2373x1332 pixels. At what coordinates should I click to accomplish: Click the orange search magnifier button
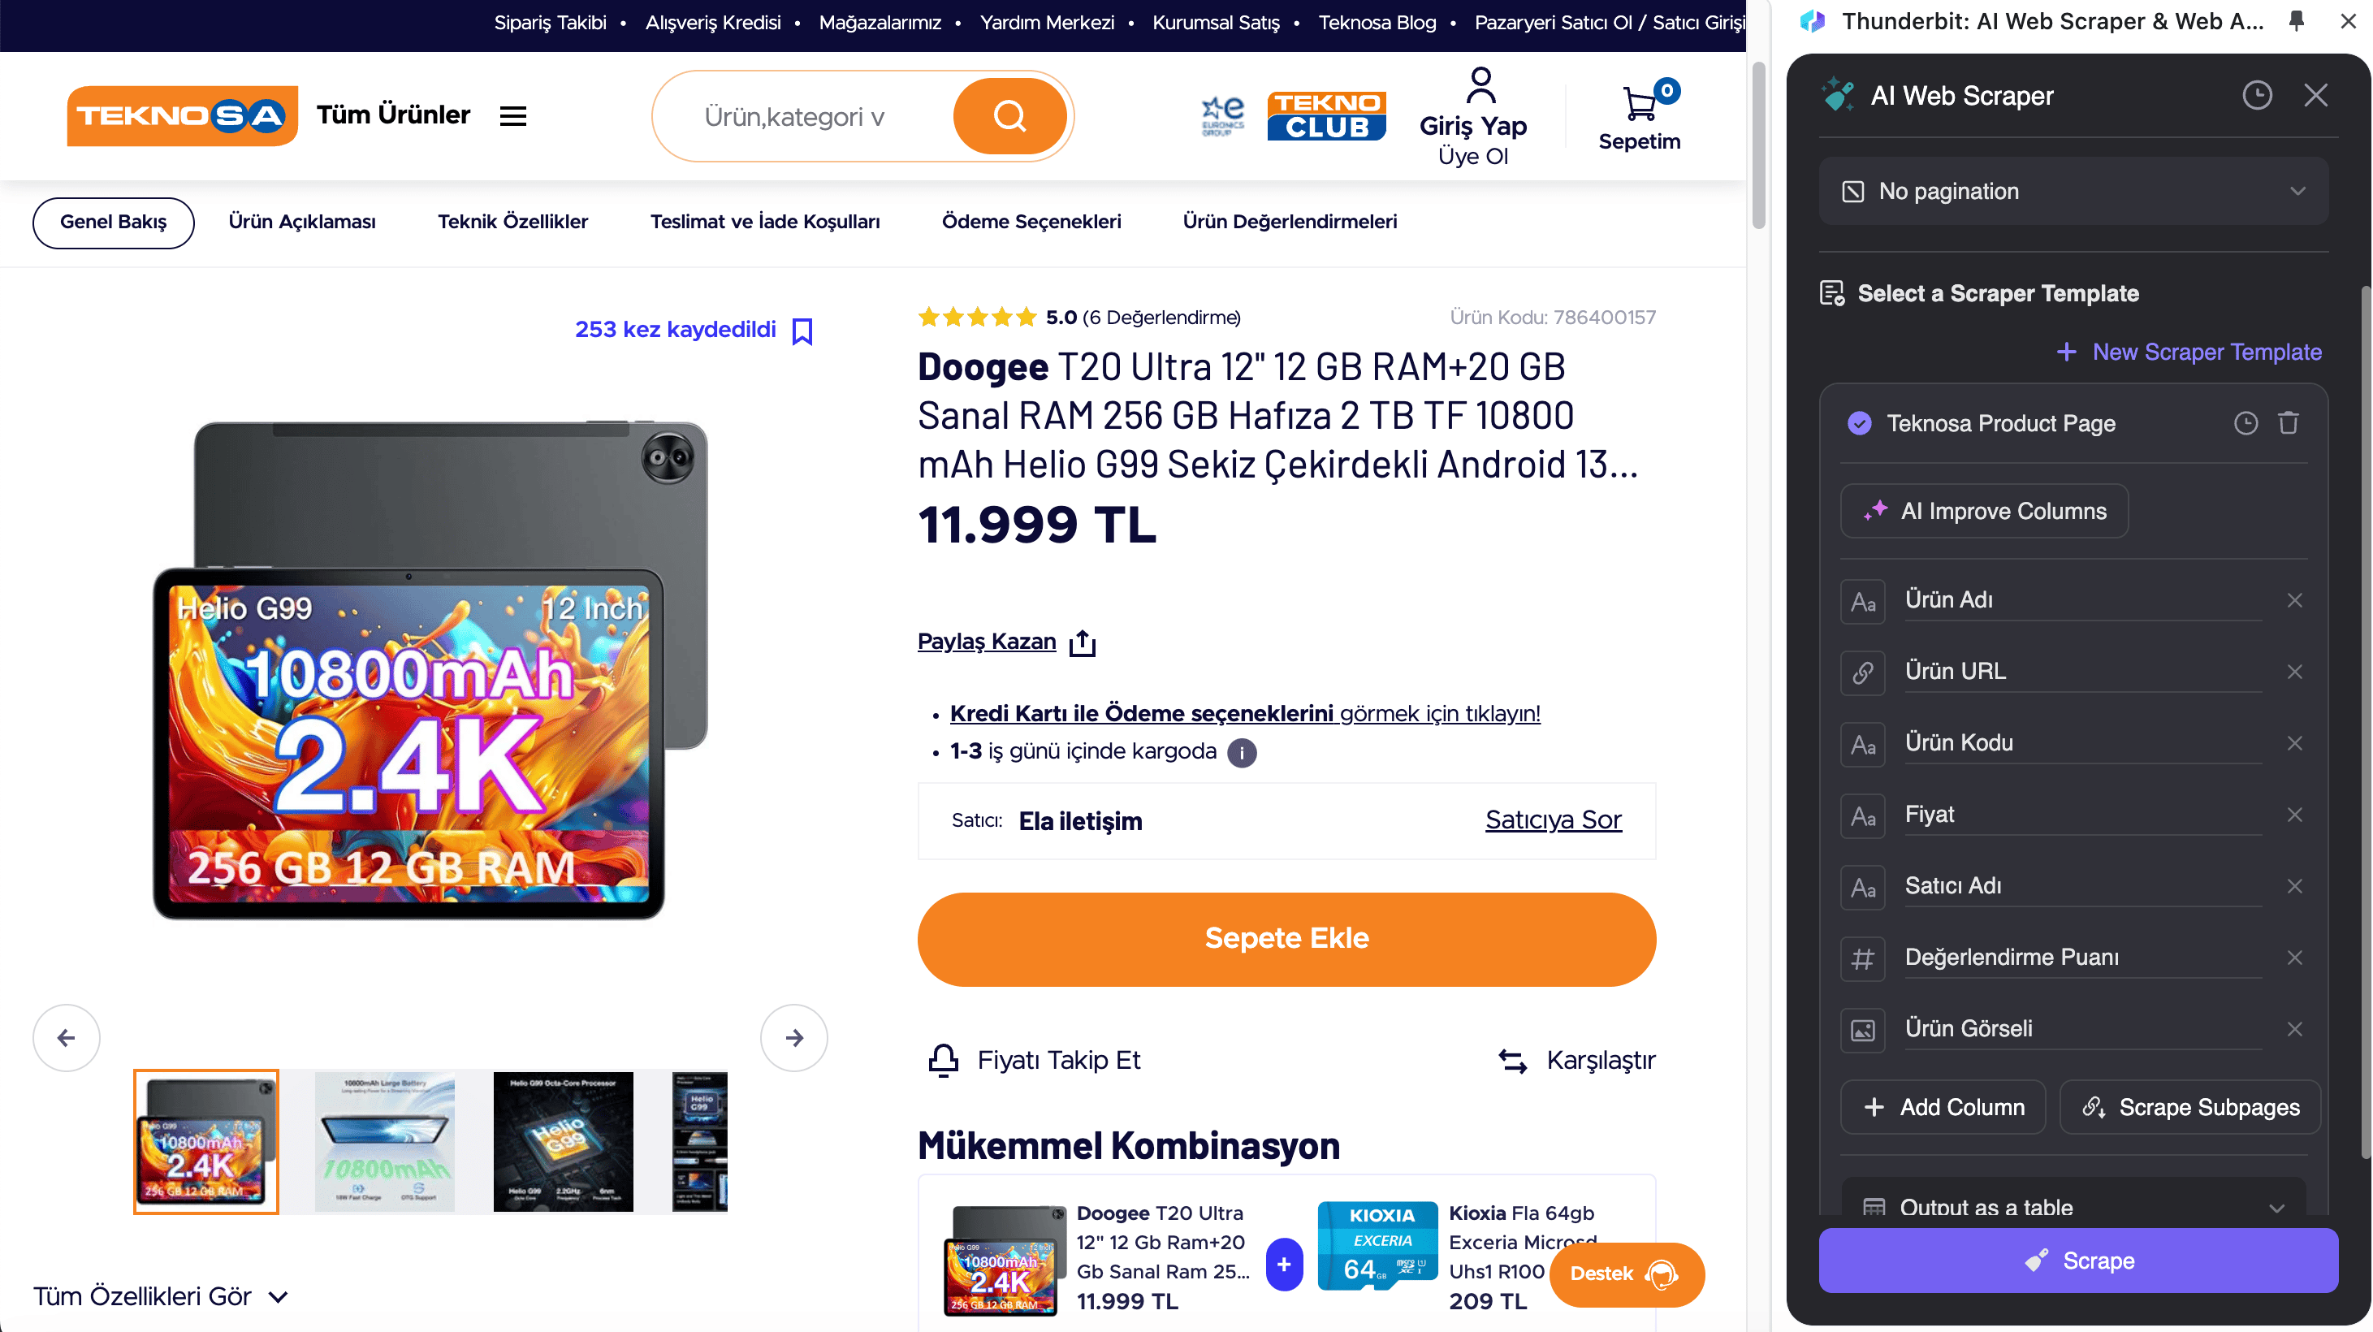pyautogui.click(x=1009, y=116)
